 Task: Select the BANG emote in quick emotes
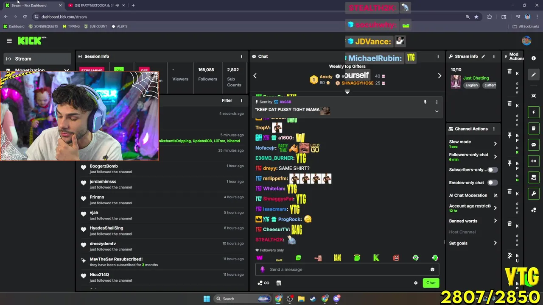click(337, 258)
